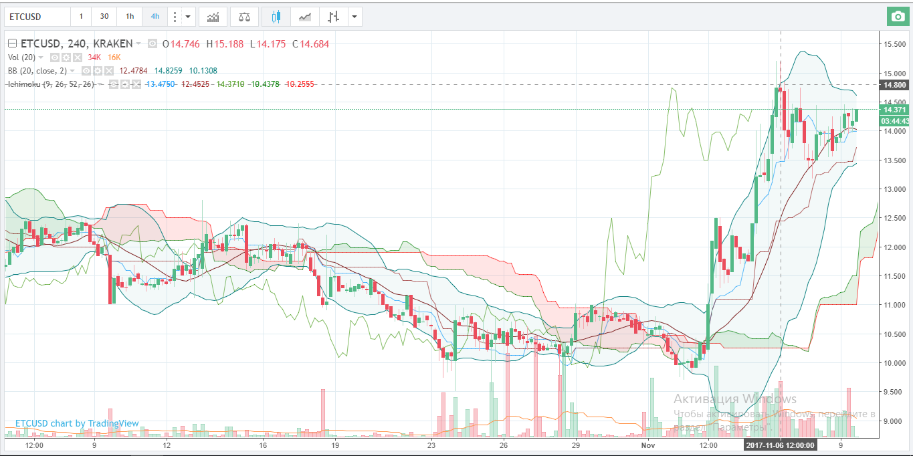Toggle ETCUSD main series visibility eye
Screen dimensions: 913x456
pyautogui.click(x=153, y=44)
